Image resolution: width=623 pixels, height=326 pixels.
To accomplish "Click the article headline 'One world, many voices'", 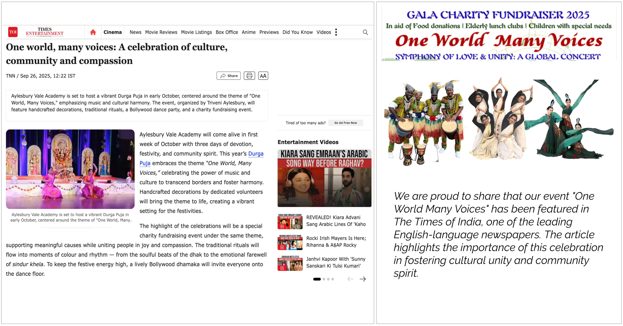I will 117,54.
